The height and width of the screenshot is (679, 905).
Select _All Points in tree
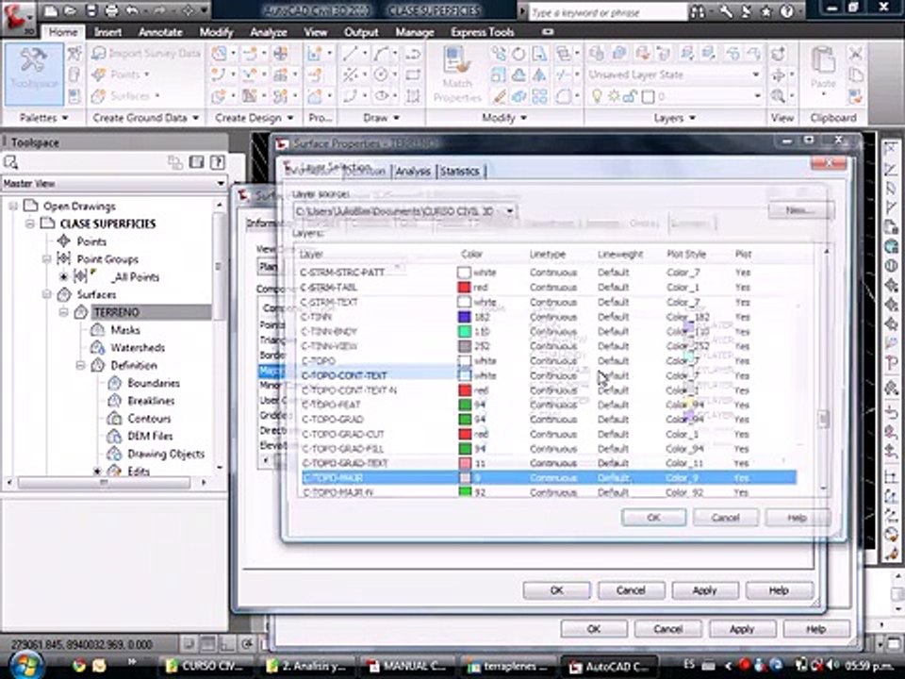[136, 277]
